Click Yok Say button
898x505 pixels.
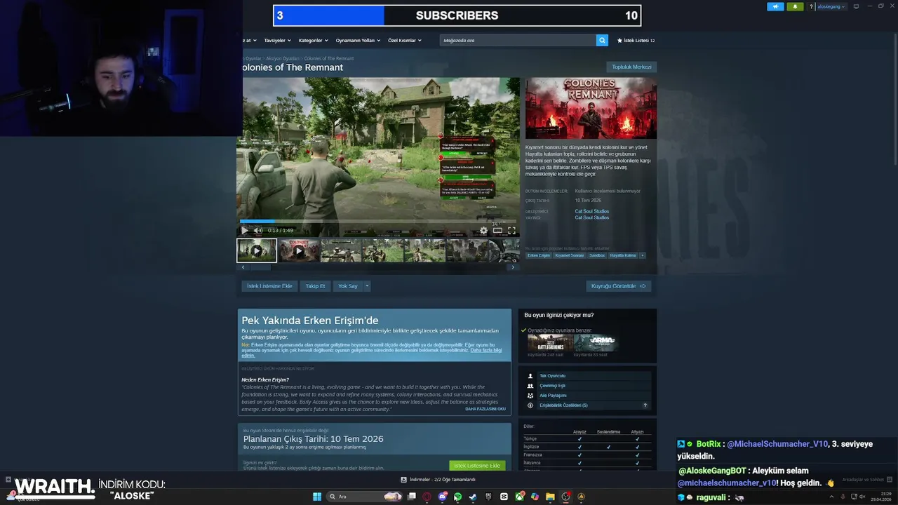(x=347, y=286)
